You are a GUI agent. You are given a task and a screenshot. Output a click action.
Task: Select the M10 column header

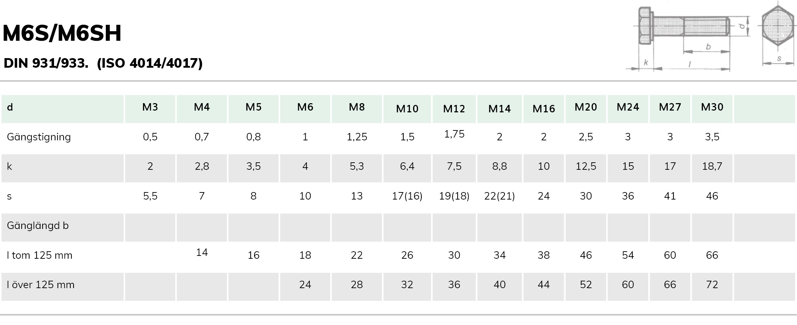407,109
